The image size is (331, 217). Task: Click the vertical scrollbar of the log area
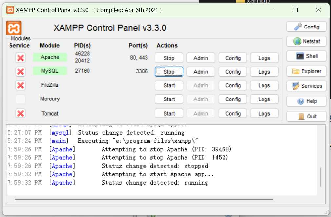[x=321, y=177]
